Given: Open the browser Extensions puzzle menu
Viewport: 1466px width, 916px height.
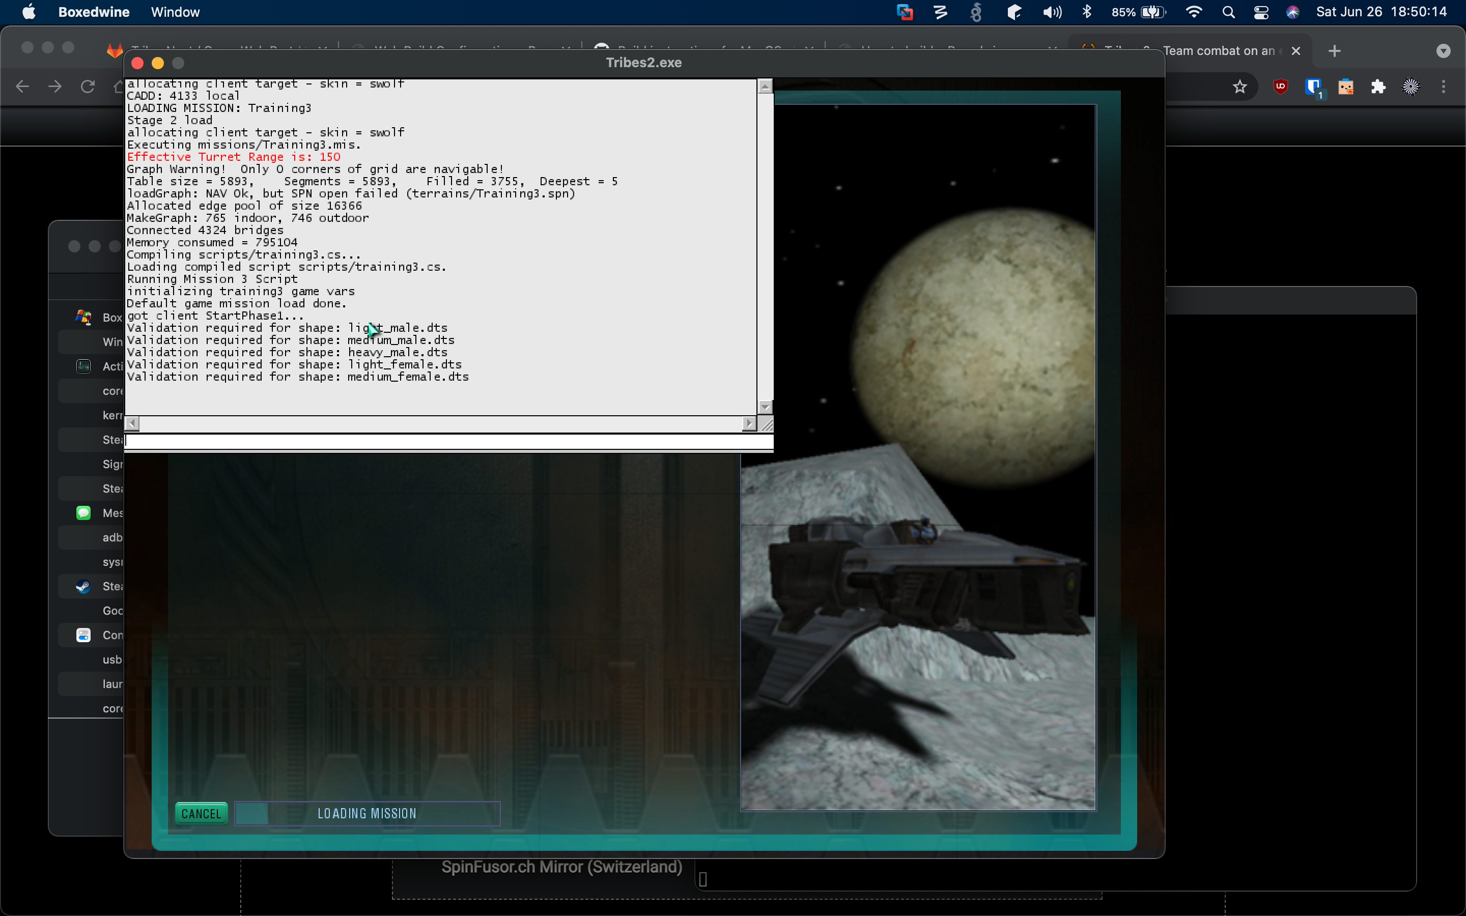Looking at the screenshot, I should point(1379,87).
